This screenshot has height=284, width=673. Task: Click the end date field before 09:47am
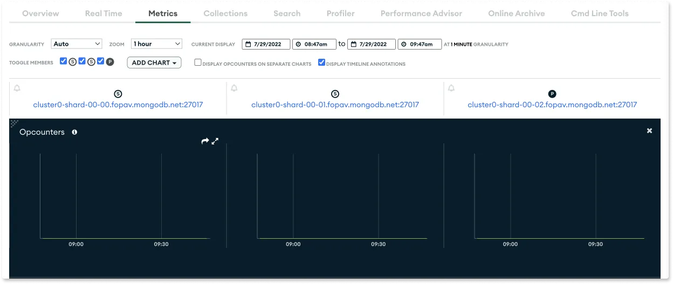pos(372,44)
